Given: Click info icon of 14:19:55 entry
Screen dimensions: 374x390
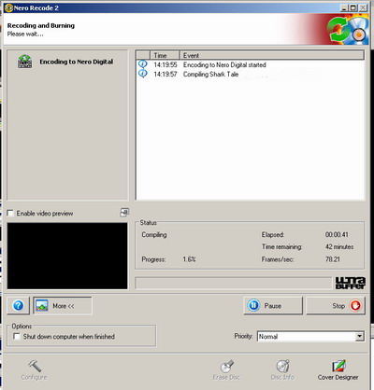Looking at the screenshot, I should (x=143, y=64).
